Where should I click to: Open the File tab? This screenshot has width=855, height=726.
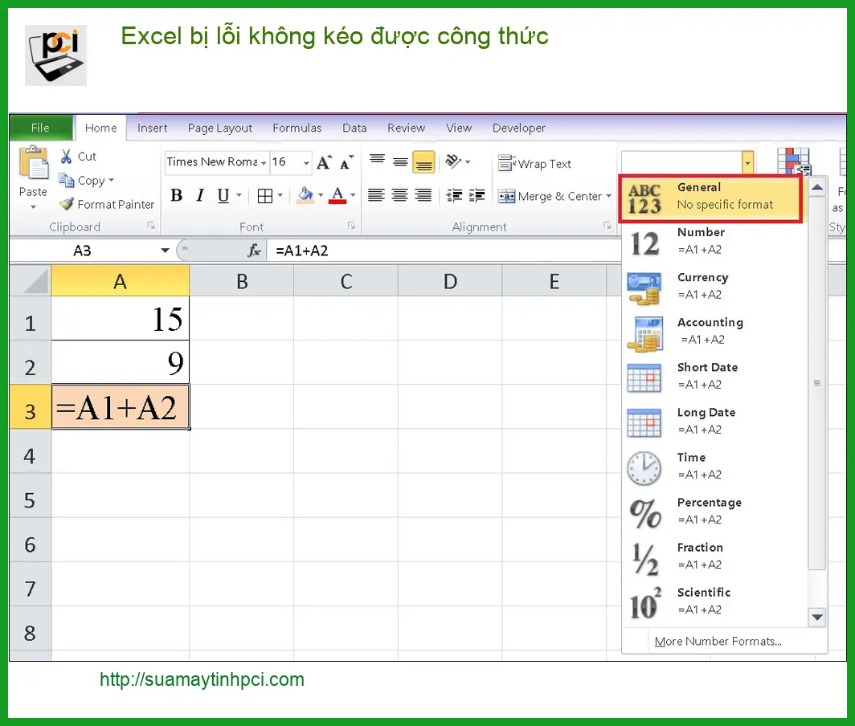40,128
